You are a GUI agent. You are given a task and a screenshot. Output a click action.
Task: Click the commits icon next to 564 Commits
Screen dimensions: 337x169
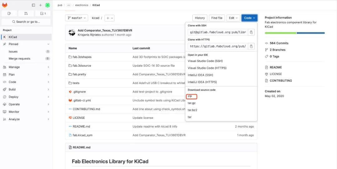pos(266,43)
